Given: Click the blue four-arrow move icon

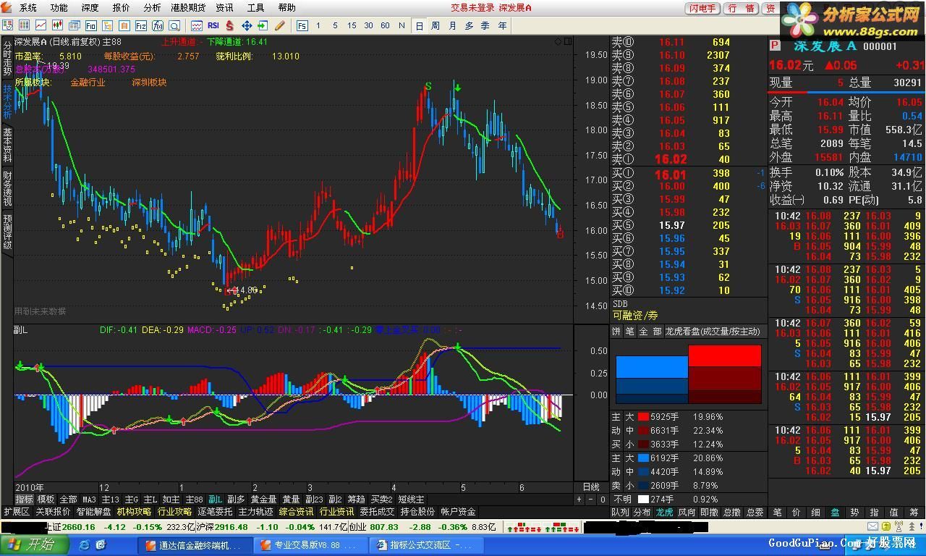Looking at the screenshot, I should (x=247, y=25).
